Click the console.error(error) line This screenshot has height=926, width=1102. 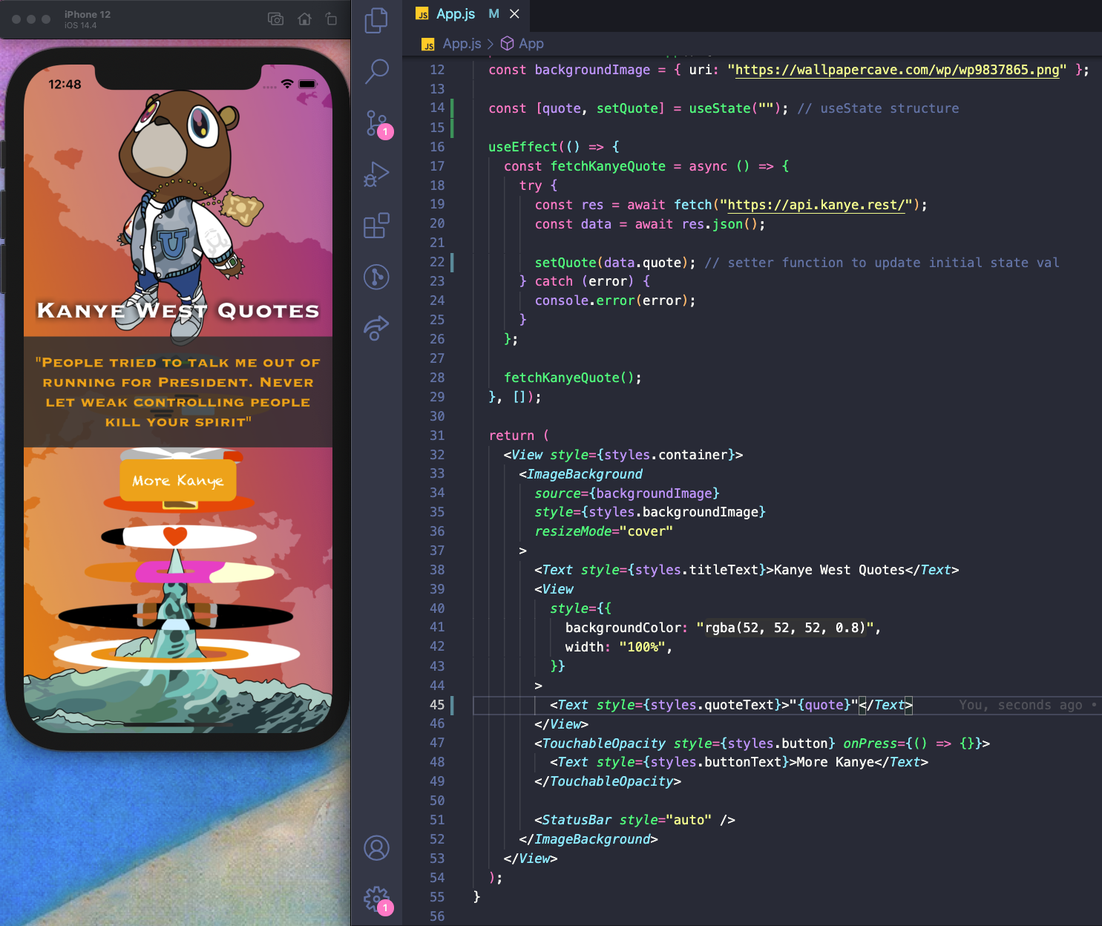point(615,301)
